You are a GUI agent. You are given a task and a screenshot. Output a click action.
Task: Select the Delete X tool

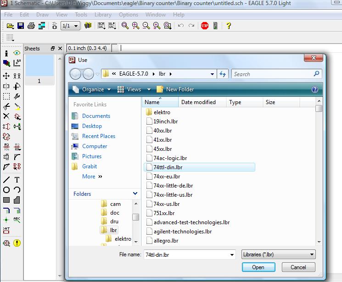click(x=6, y=116)
